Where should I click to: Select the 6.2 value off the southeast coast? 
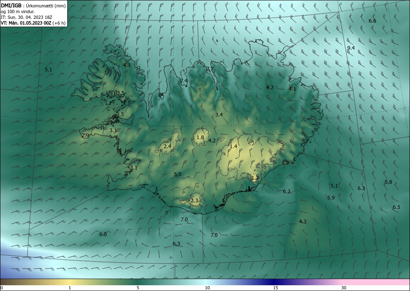point(287,192)
